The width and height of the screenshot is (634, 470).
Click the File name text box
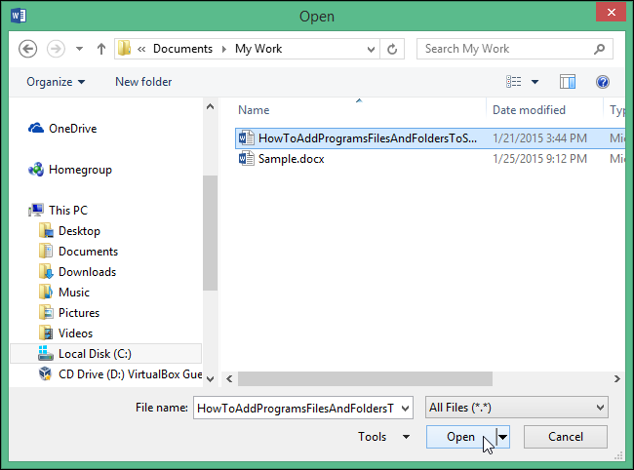point(296,408)
